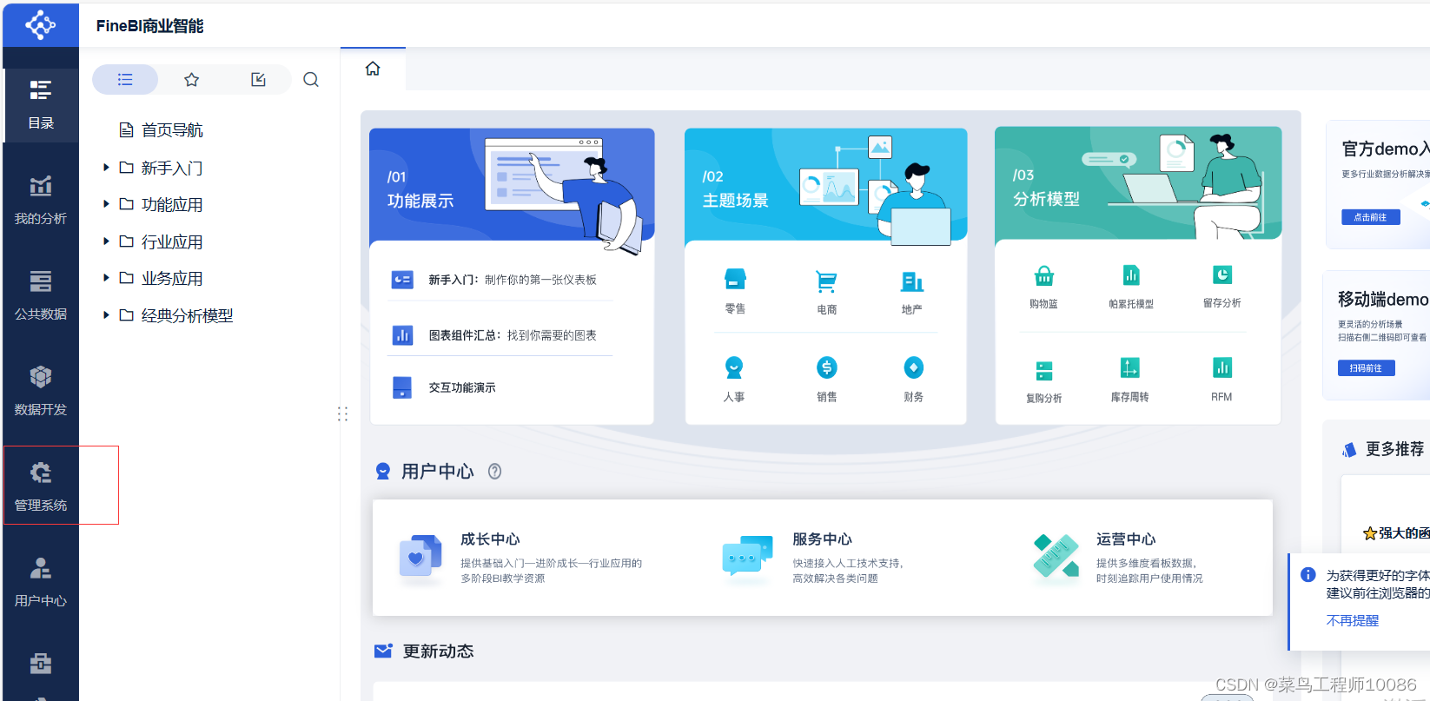Screen dimensions: 1430x701
Task: Click the 扫码前往 button
Action: click(x=1367, y=368)
